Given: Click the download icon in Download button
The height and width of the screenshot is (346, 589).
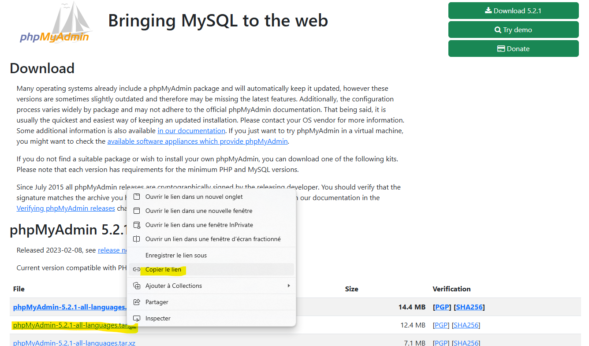Looking at the screenshot, I should 488,11.
